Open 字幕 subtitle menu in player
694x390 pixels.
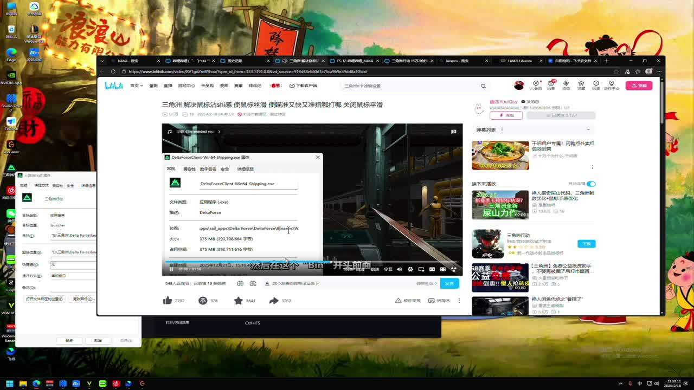(388, 269)
